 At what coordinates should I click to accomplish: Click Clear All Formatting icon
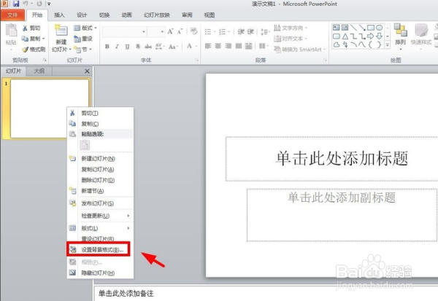tap(193, 31)
